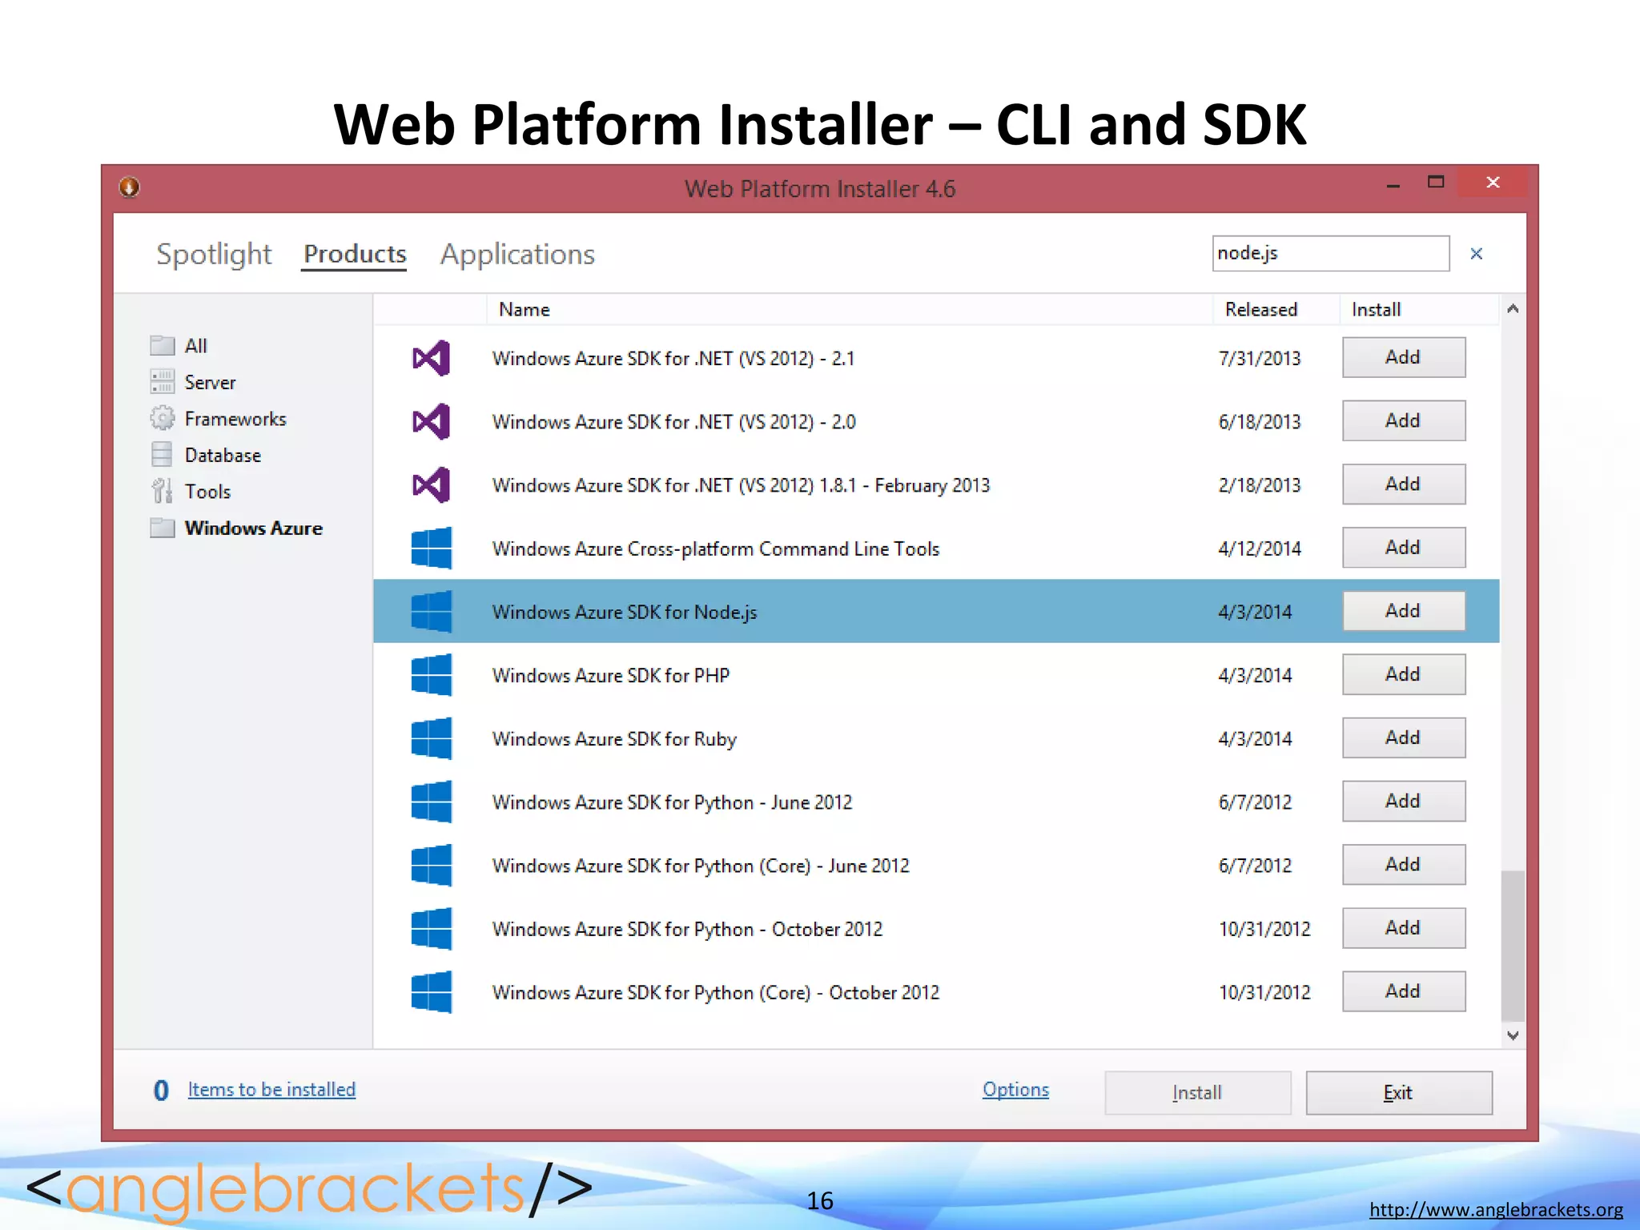This screenshot has height=1230, width=1640.
Task: Click Windows icon for SDK for Node.js
Action: pos(431,611)
